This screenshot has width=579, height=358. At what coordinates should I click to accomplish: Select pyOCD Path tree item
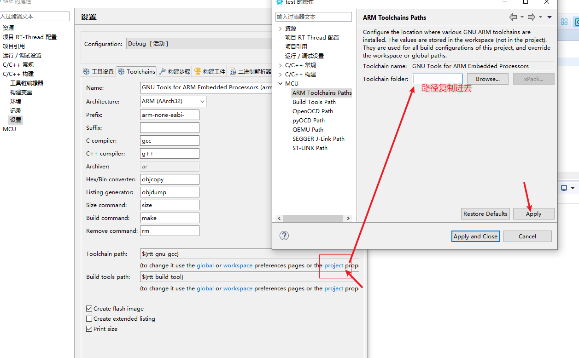309,121
